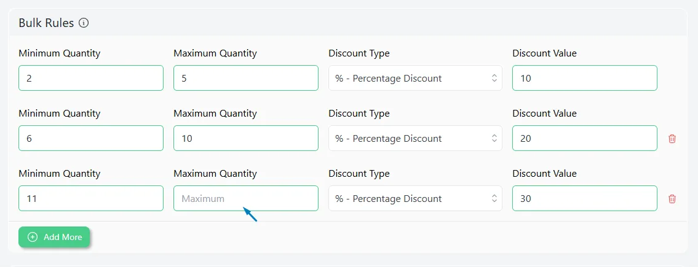This screenshot has width=698, height=267.
Task: Select the Maximum Quantity field containing 10
Action: click(246, 138)
